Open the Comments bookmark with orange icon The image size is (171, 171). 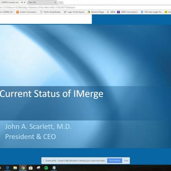(26, 12)
